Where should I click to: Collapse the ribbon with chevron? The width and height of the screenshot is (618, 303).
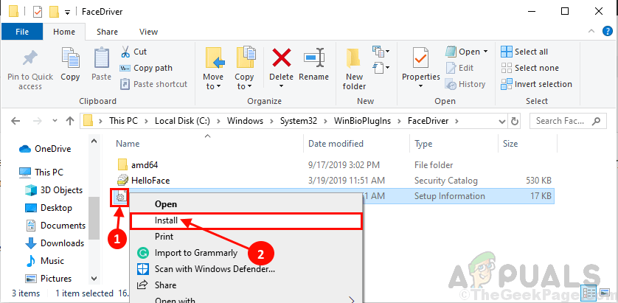click(591, 31)
